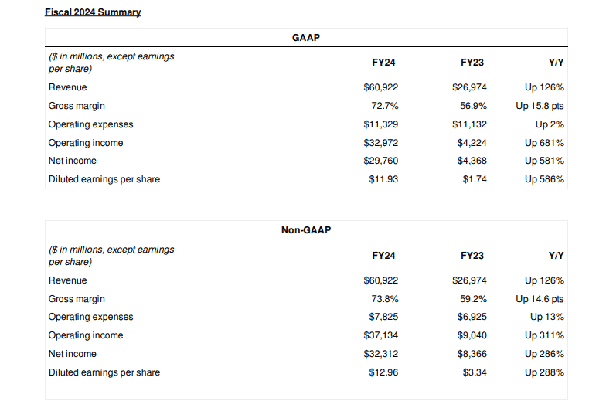Select the $7,825 operating expenses value

click(383, 317)
